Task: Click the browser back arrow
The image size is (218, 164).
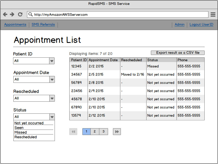Action: tap(5, 14)
